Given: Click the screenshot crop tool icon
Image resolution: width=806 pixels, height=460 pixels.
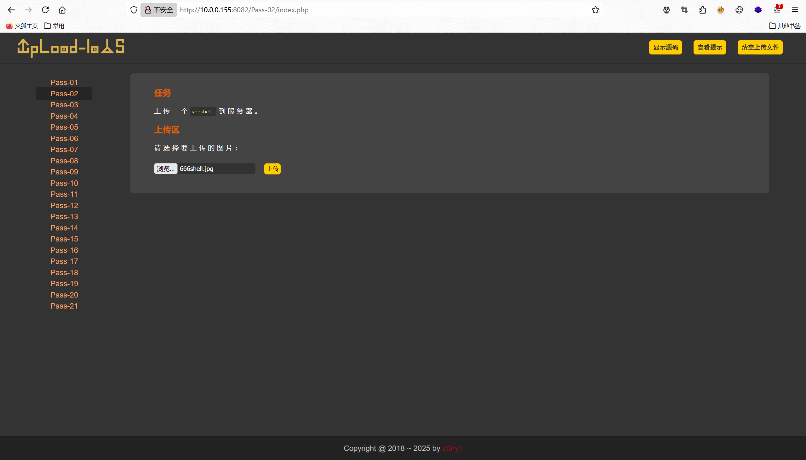Looking at the screenshot, I should click(684, 10).
